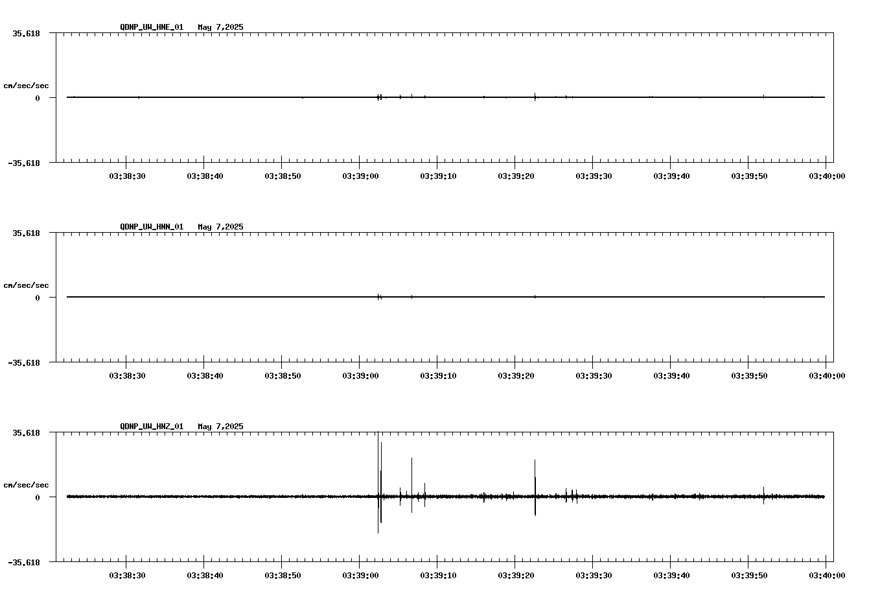Click the 35.618 amplitude label on top panel
This screenshot has height=599, width=880.
click(x=27, y=32)
